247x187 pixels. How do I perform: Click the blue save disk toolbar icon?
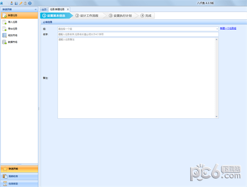(x=16, y=3)
